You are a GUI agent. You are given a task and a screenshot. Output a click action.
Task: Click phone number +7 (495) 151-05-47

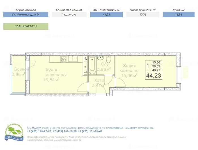(x=90, y=131)
